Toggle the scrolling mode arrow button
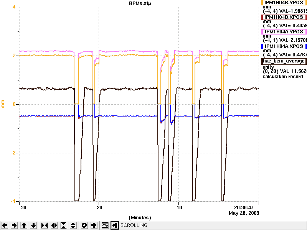Image resolution: width=307 pixels, height=230 pixels. click(x=115, y=225)
